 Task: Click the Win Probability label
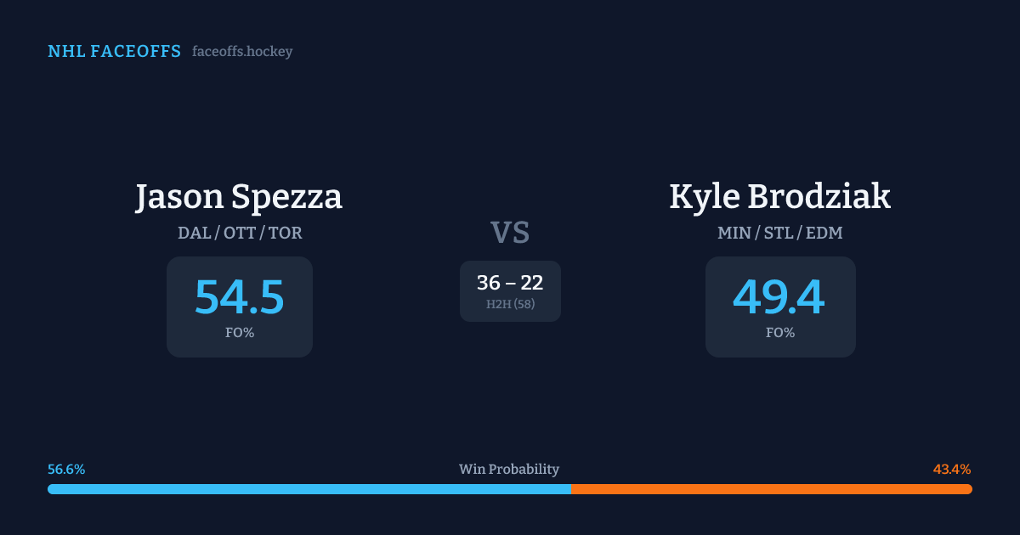point(509,470)
